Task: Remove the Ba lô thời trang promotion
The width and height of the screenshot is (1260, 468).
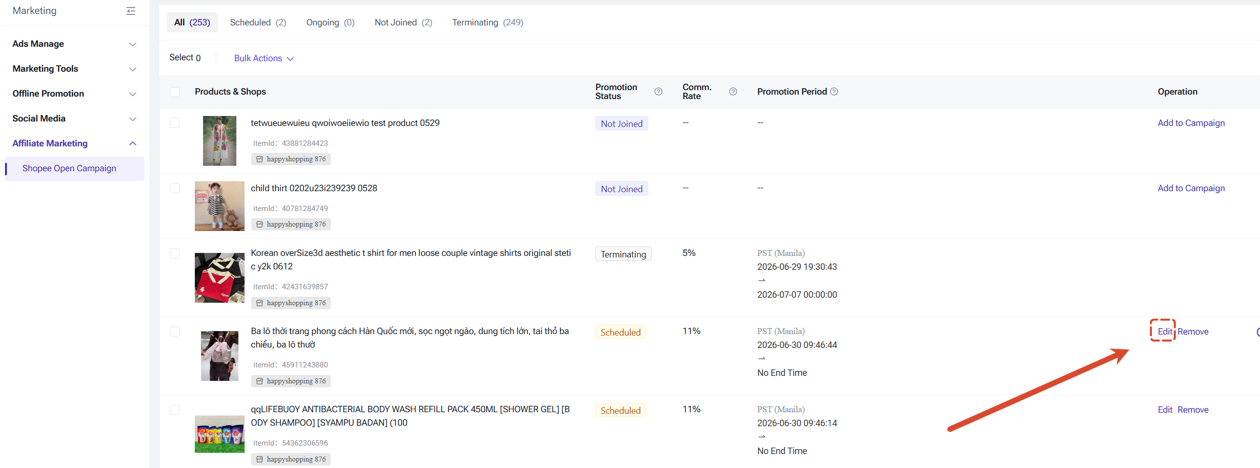Action: pos(1193,332)
